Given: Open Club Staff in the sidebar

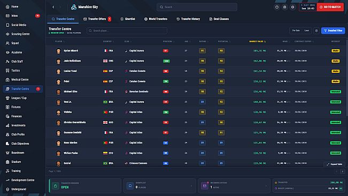Looking at the screenshot, I should tap(22, 62).
